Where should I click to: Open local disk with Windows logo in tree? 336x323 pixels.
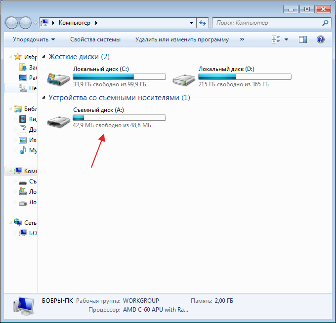(28, 192)
